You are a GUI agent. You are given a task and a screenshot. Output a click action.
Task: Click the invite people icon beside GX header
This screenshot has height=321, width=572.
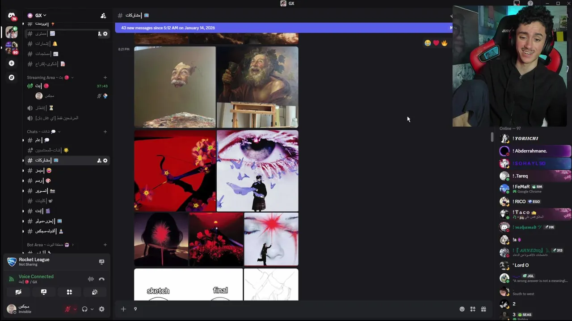103,16
